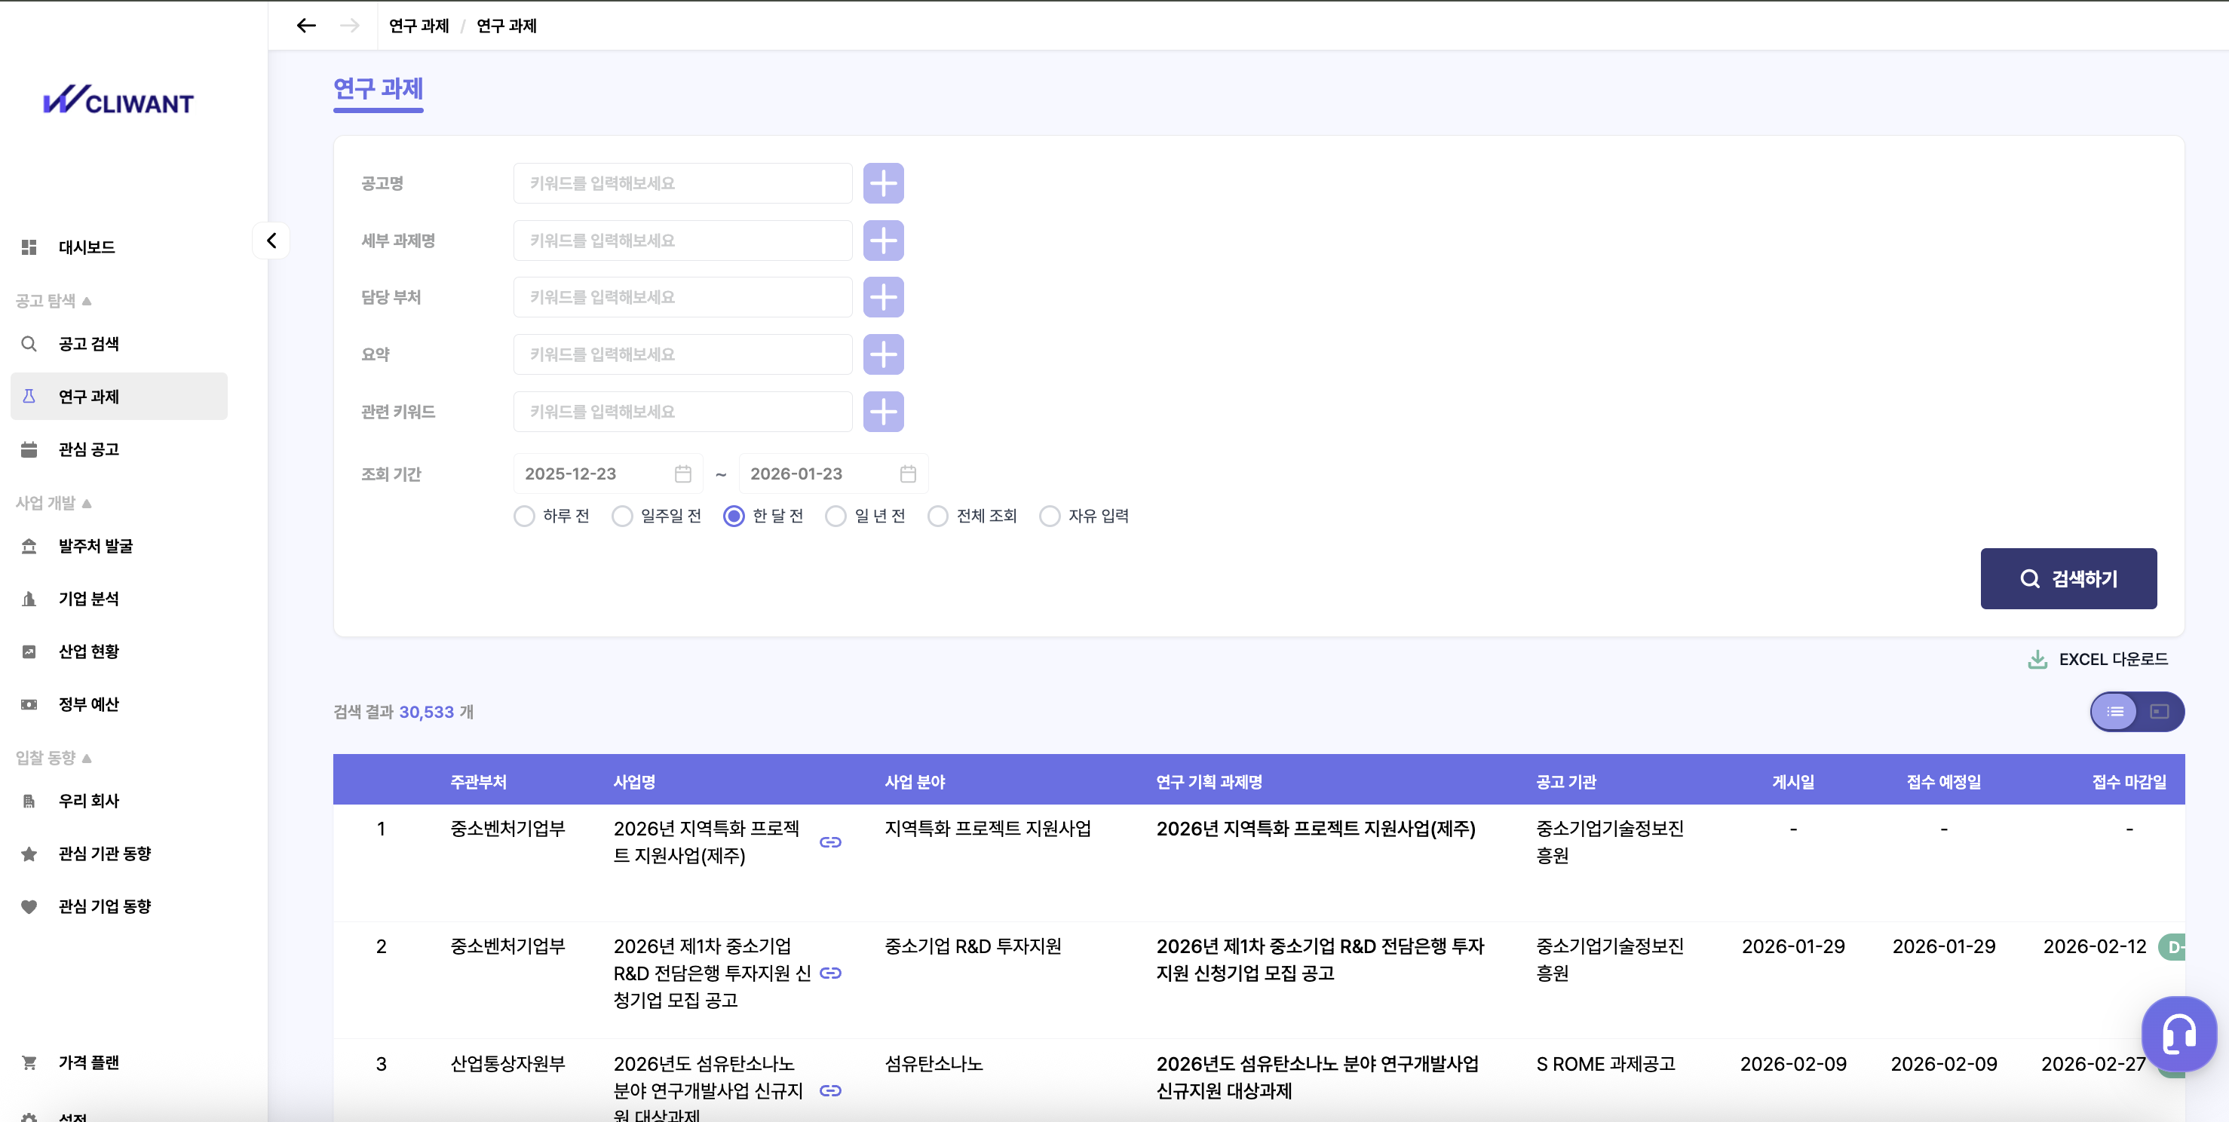The image size is (2229, 1122).
Task: Select the 대시보드 icon in the sidebar
Action: pos(29,247)
